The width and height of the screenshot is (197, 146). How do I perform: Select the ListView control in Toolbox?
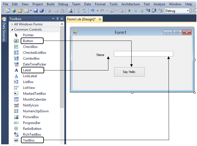29,88
